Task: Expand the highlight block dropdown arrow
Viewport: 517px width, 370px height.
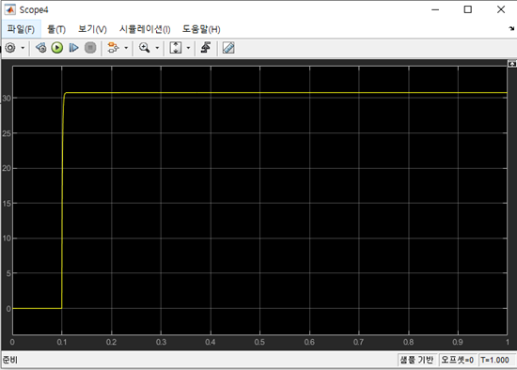Action: coord(126,48)
